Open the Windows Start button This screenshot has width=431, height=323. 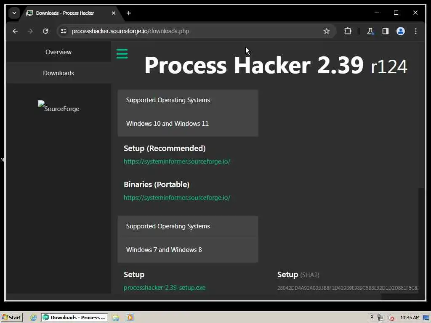(x=11, y=318)
